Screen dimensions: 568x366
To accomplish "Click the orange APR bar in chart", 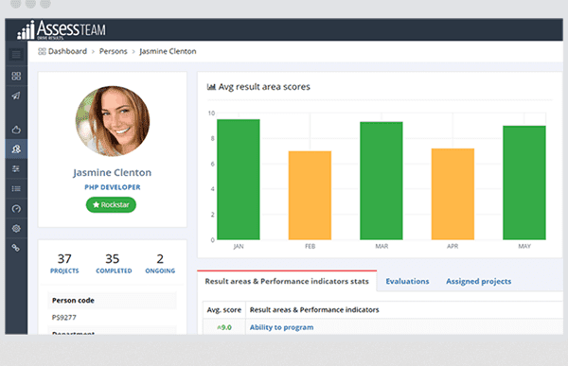I will (x=453, y=194).
